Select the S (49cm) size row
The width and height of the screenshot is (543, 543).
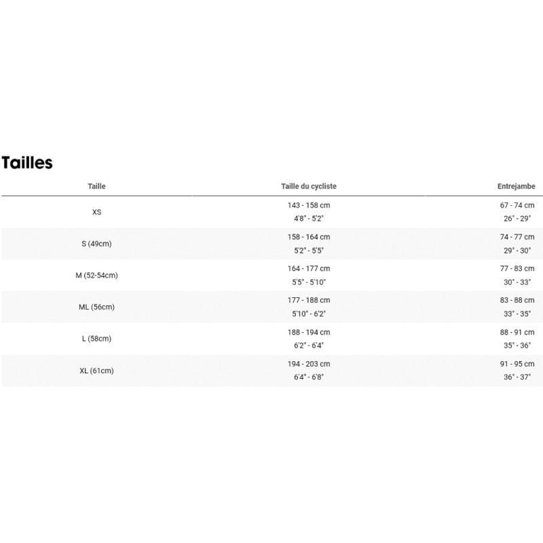[x=97, y=244]
